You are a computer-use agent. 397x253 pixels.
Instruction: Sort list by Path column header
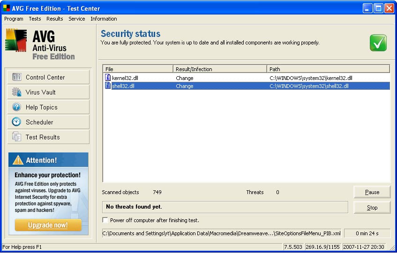pos(328,69)
